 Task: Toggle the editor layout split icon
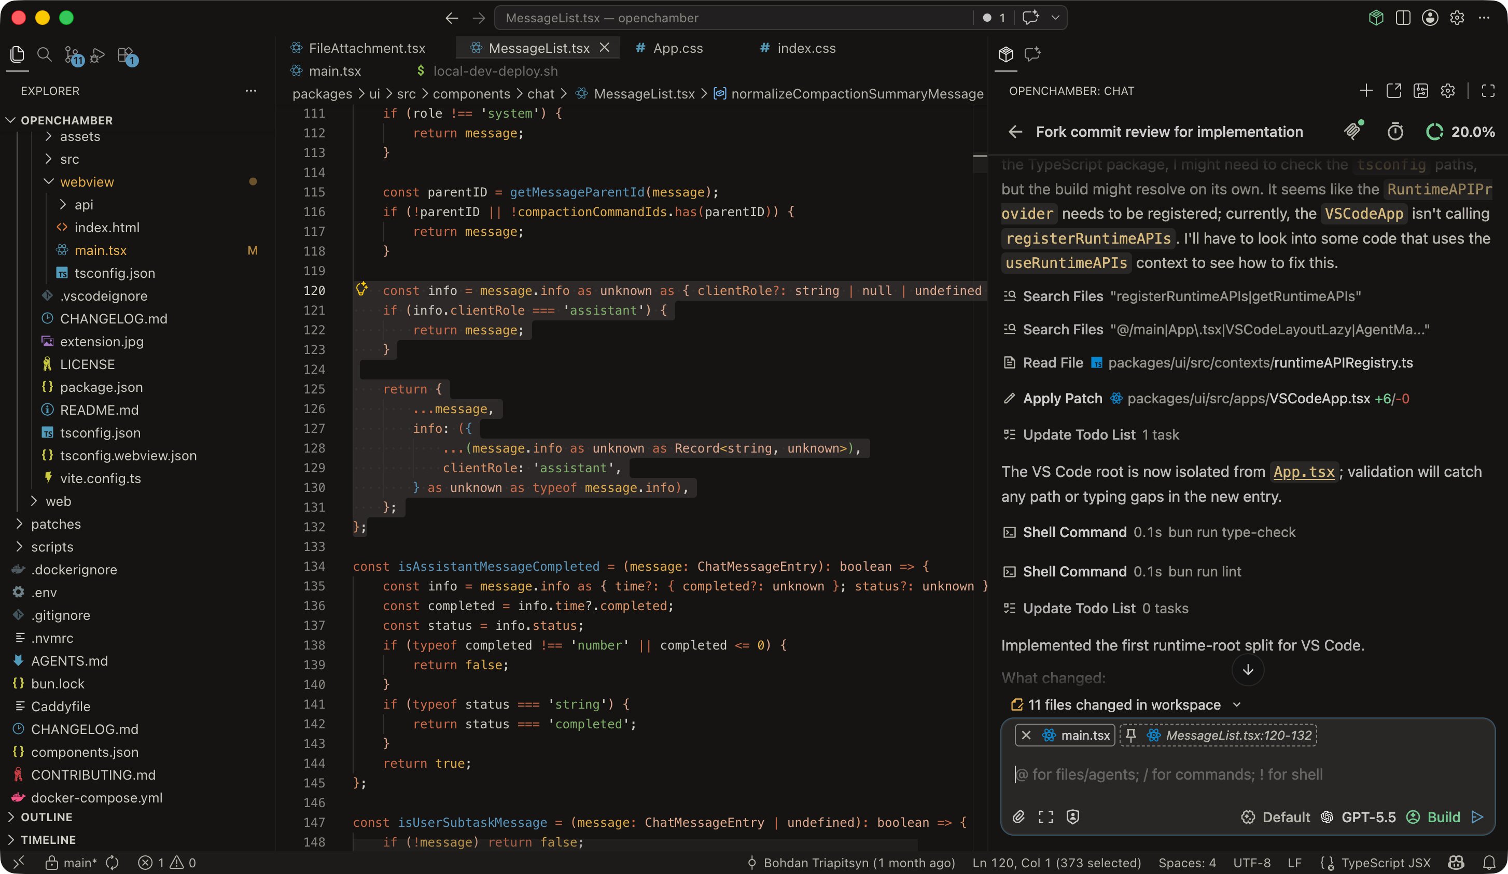[x=1403, y=18]
